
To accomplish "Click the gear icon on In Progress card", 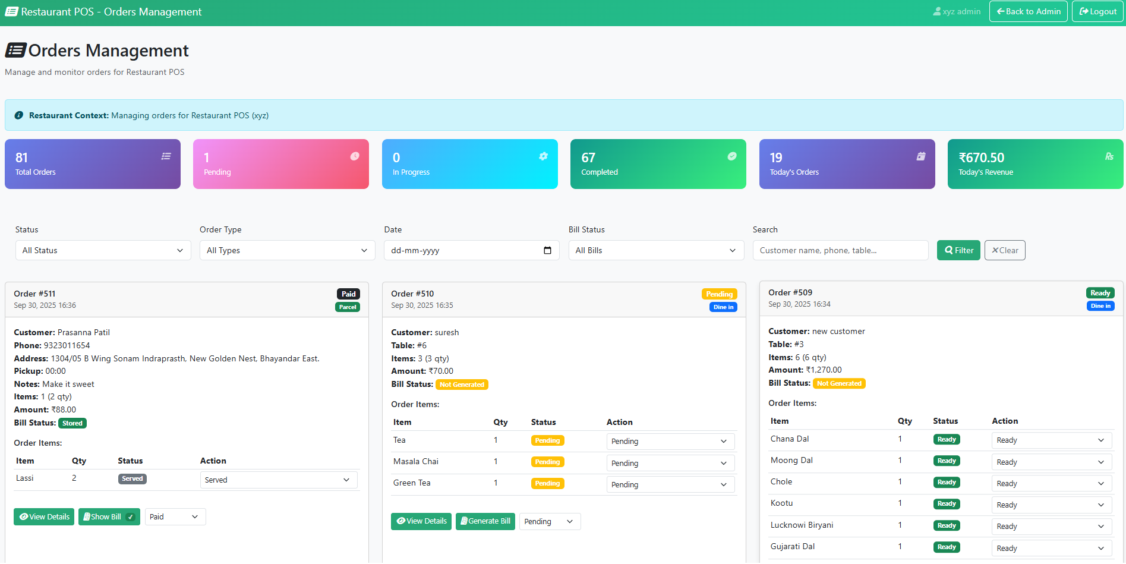I will [x=544, y=156].
